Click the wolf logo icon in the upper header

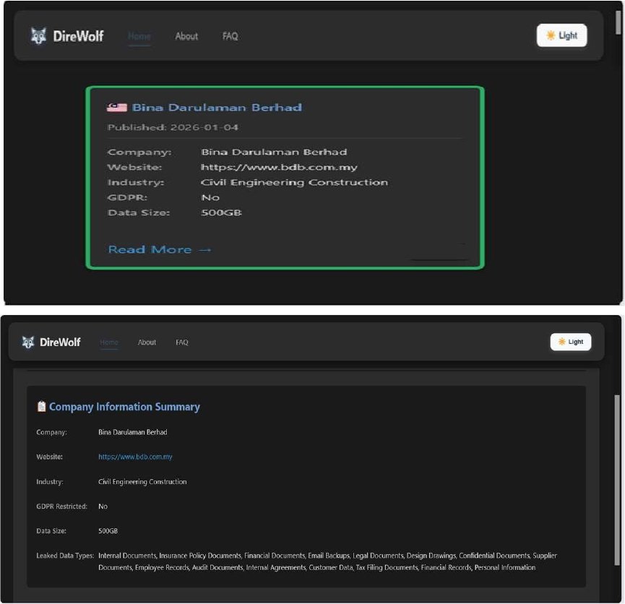(38, 35)
